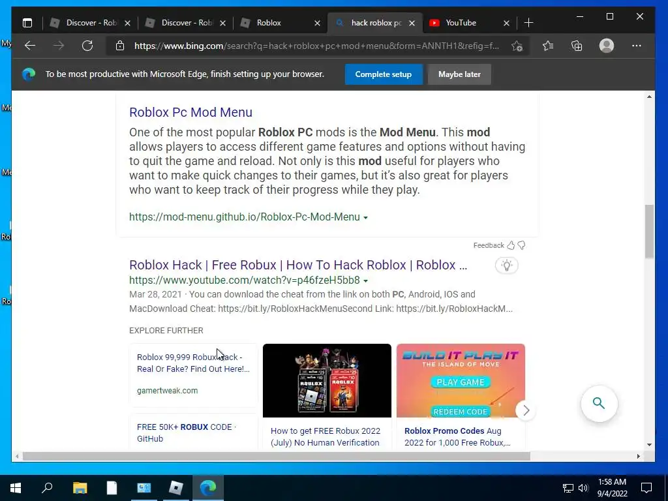Screen dimensions: 668x501
Task: Switch to the YouTube tab
Action: (x=470, y=23)
